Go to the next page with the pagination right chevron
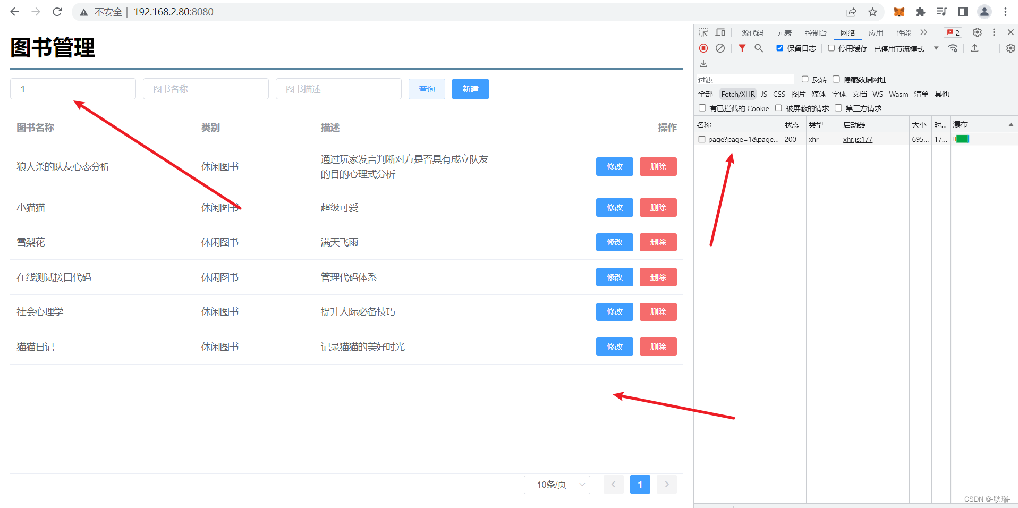Screen dimensions: 1018x508 [x=667, y=485]
